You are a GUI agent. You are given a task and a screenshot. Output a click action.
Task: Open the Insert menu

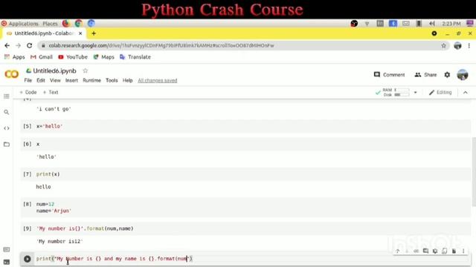[x=71, y=80]
